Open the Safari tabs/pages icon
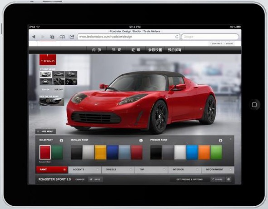The width and height of the screenshot is (268, 209). pyautogui.click(x=52, y=37)
